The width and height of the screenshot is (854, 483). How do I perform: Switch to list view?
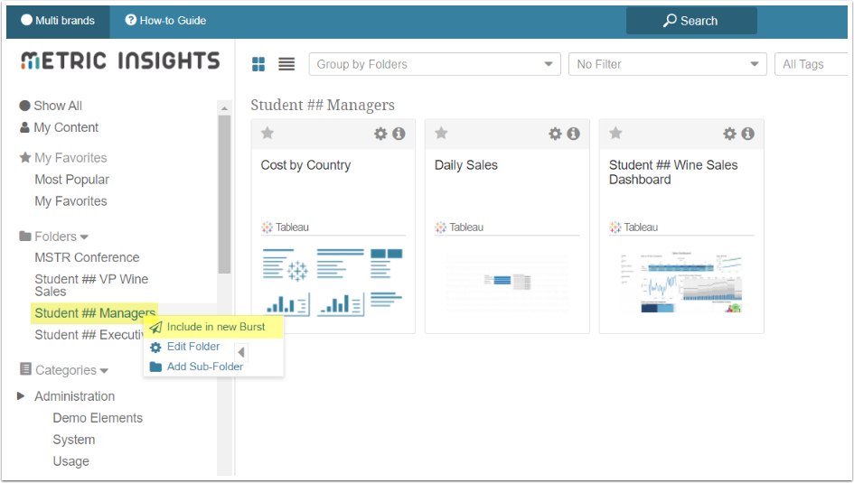click(286, 64)
